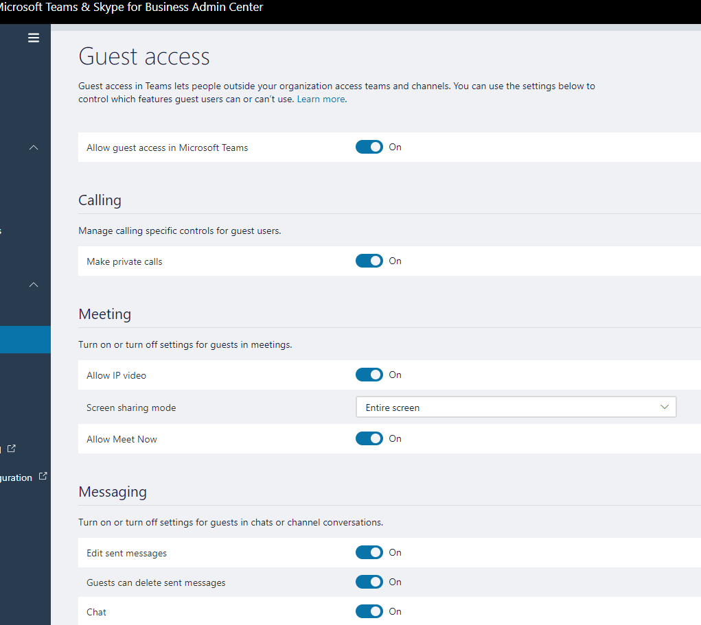The width and height of the screenshot is (701, 625).
Task: Click the external-link icon above the 'guration' entry
Action: [x=12, y=448]
